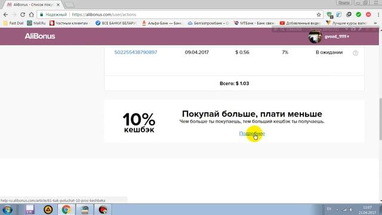Open the browser home page icon
The width and height of the screenshot is (382, 215).
(x=32, y=14)
